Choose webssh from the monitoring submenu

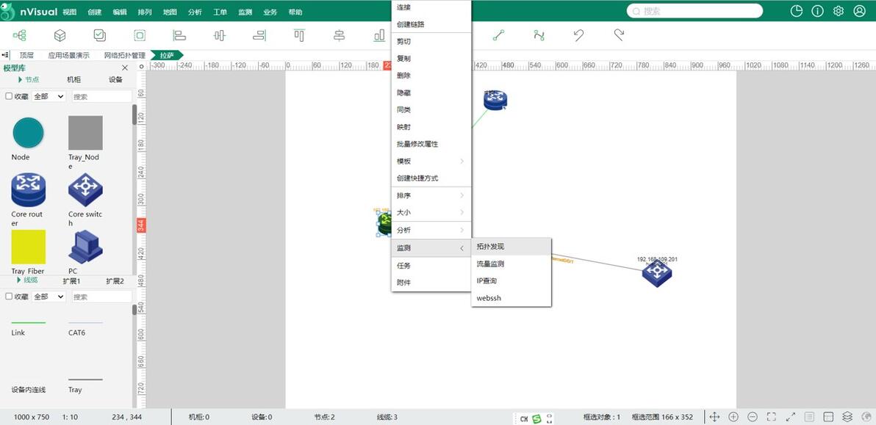coord(489,298)
